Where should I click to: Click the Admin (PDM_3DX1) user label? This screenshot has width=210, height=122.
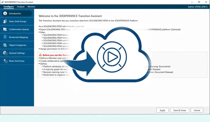point(198,7)
